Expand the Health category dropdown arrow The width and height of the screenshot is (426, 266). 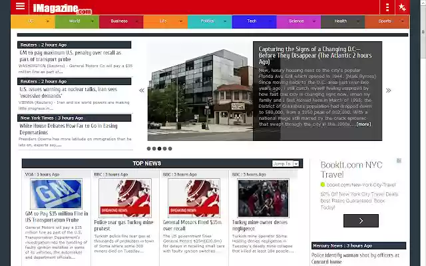point(358,21)
